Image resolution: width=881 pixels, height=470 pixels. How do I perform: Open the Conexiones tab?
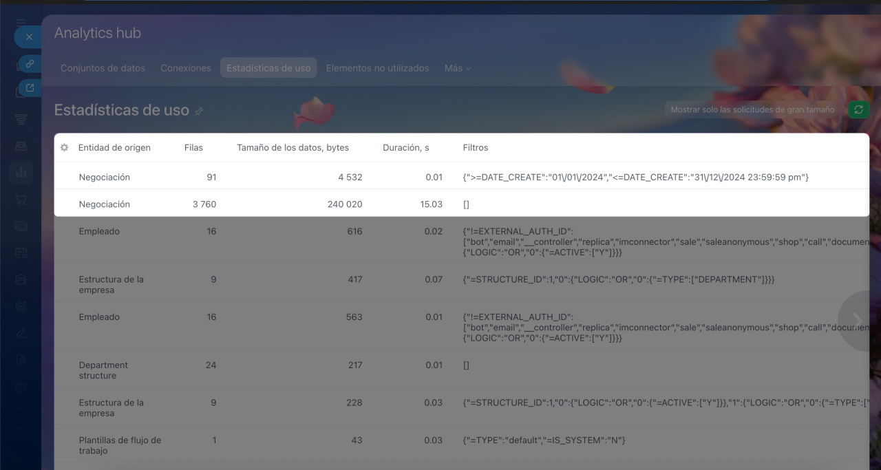coord(186,68)
